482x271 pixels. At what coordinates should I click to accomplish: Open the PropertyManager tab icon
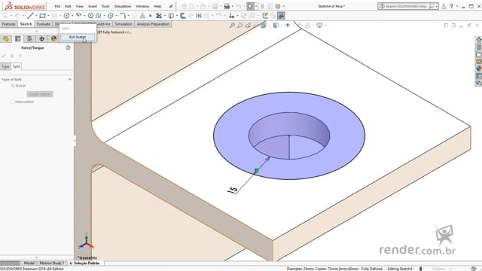(18, 38)
